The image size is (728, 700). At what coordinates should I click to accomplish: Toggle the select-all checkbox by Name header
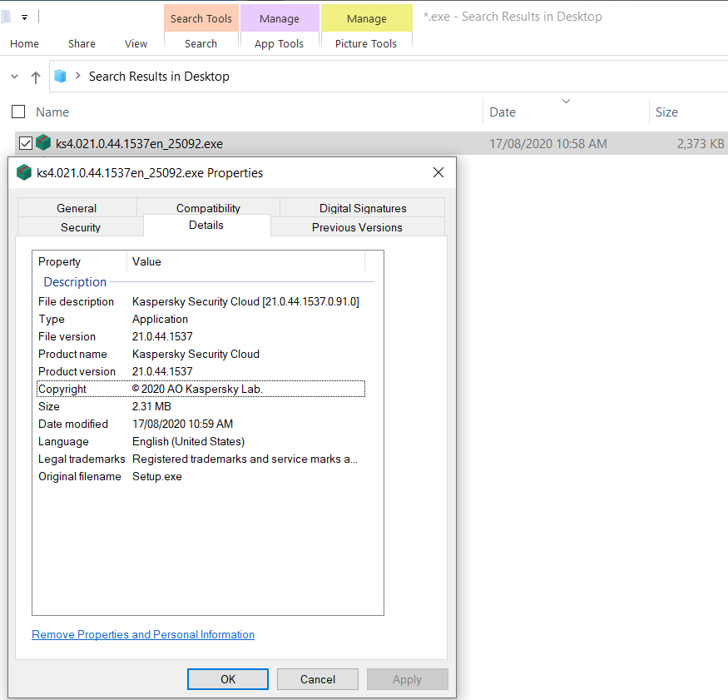pos(18,112)
